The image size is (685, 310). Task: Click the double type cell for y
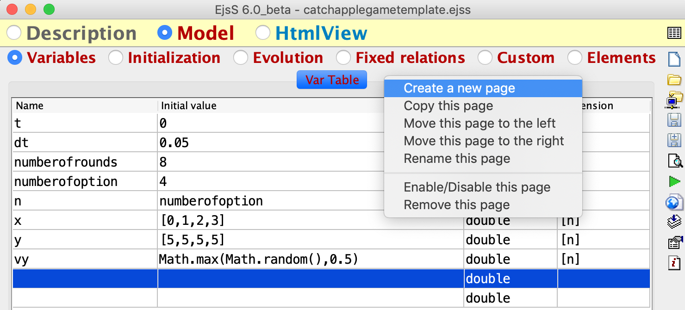511,240
